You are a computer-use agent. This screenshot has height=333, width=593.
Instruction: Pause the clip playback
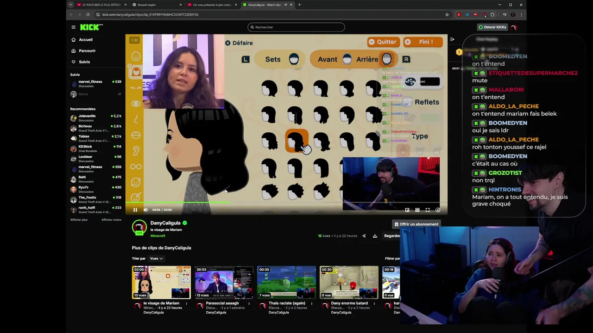tap(135, 210)
